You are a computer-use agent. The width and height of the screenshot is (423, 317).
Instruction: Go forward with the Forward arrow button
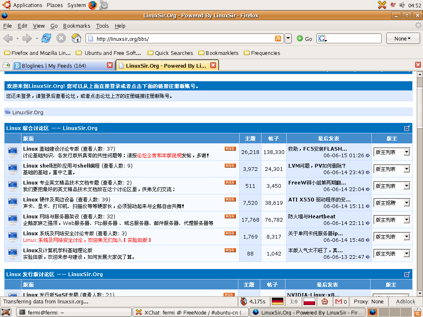pyautogui.click(x=27, y=38)
